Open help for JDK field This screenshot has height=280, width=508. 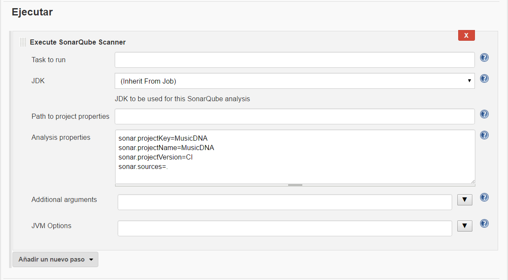[484, 78]
